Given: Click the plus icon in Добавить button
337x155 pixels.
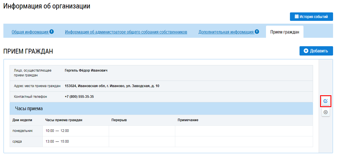Looking at the screenshot, I should point(306,51).
